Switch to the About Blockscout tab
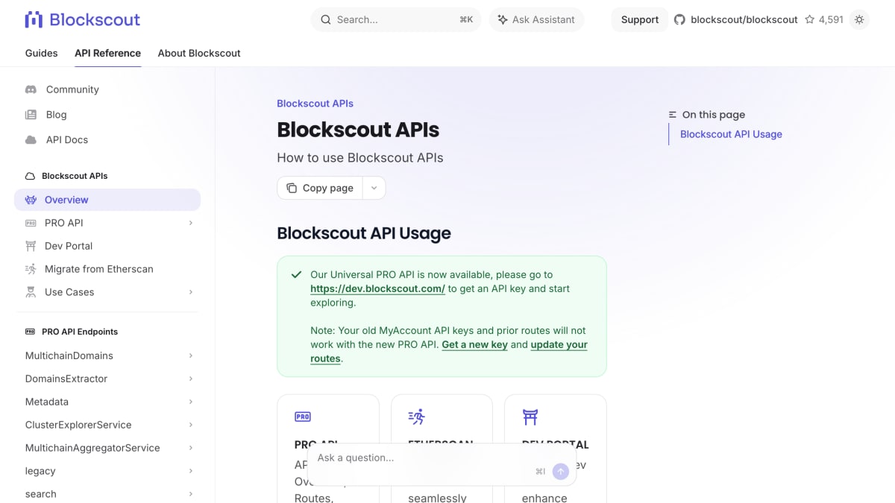 (199, 53)
